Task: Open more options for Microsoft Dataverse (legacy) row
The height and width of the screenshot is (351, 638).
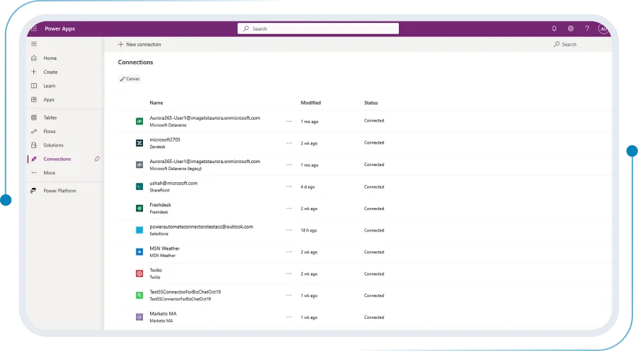Action: click(x=289, y=164)
